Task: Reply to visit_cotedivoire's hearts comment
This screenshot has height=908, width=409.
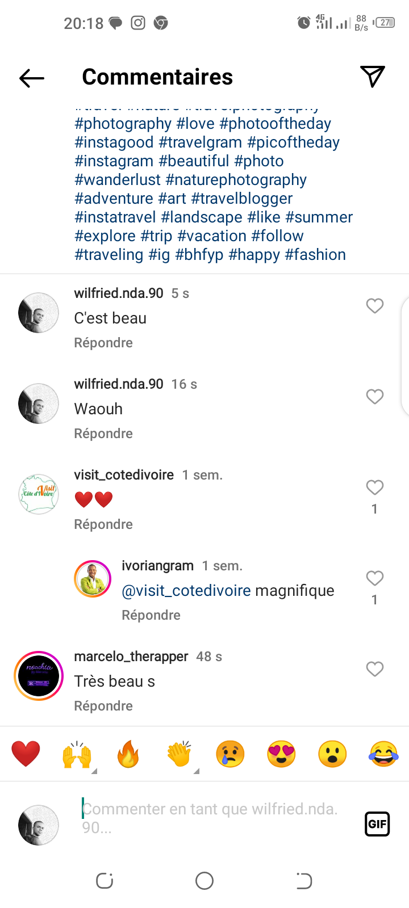Action: (103, 524)
